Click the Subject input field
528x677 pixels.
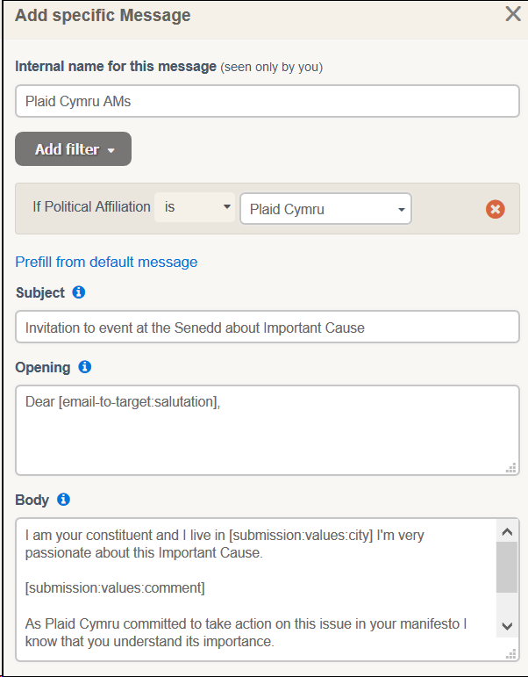click(268, 327)
